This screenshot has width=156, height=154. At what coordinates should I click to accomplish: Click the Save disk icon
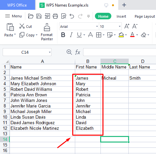click(39, 16)
